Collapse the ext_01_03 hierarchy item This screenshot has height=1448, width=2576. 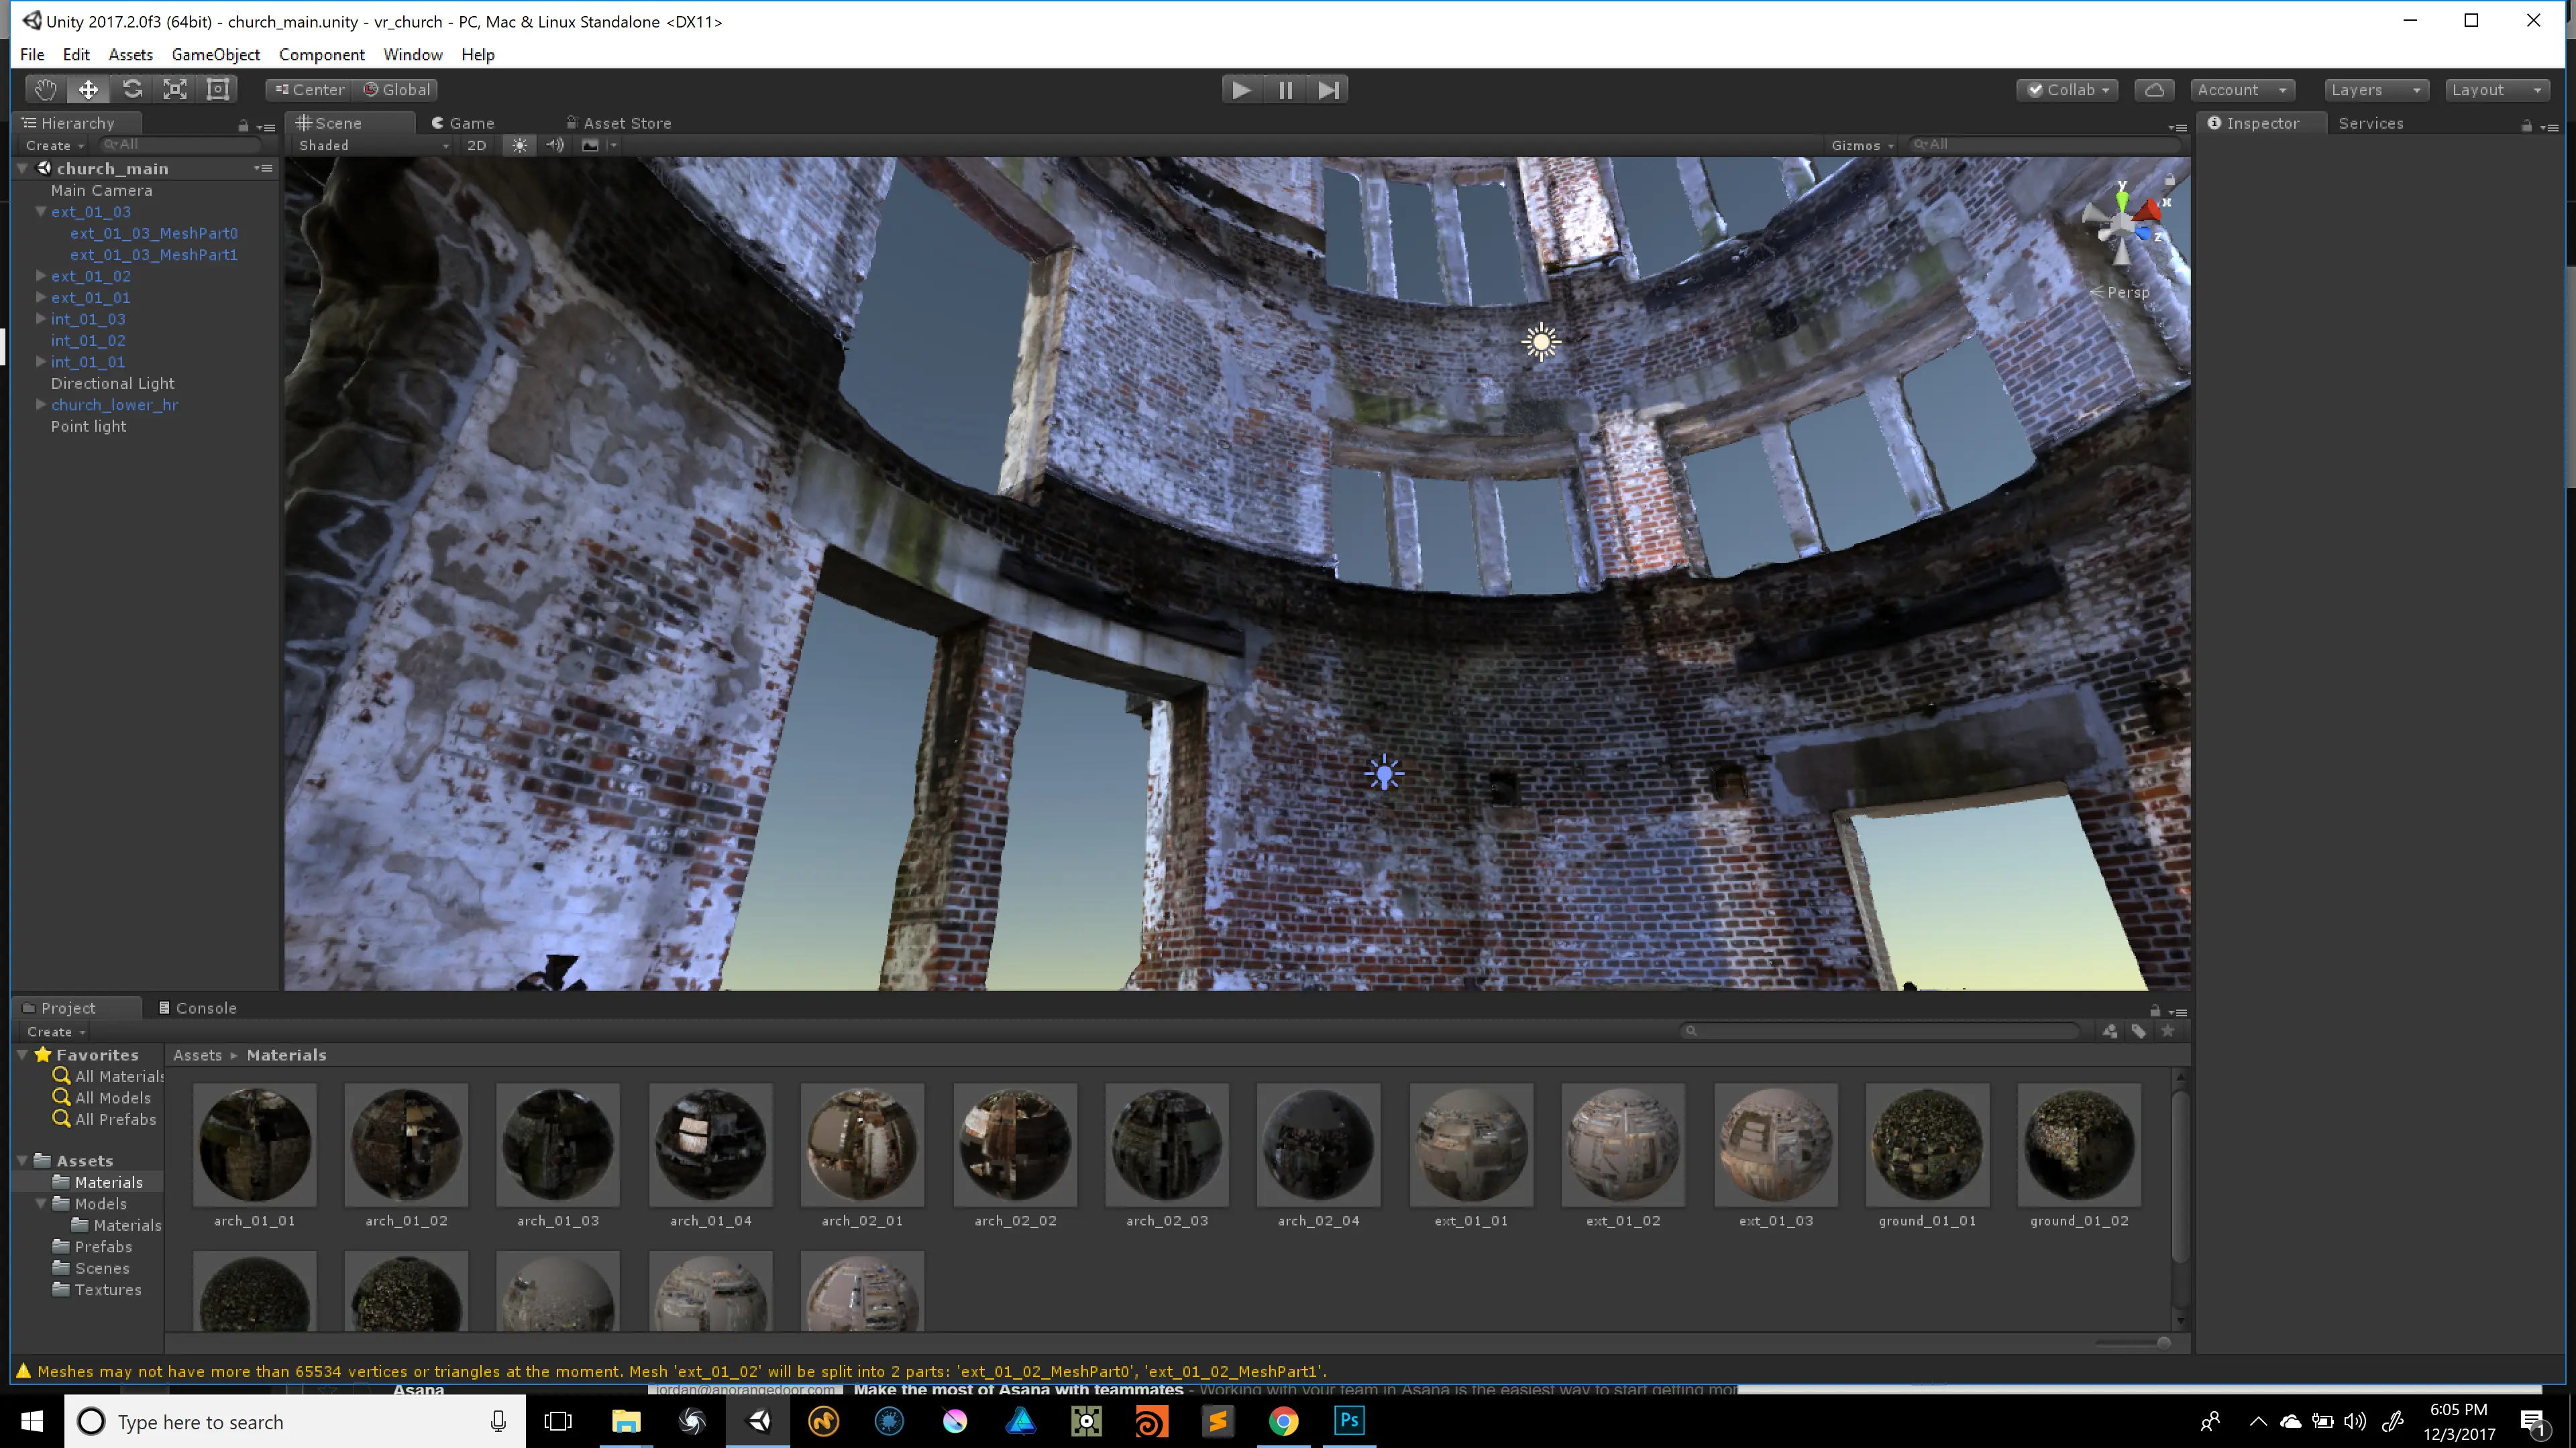pos(41,212)
